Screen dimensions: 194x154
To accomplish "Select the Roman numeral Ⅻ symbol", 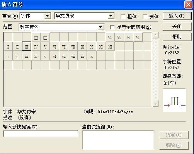I will tap(110, 46).
